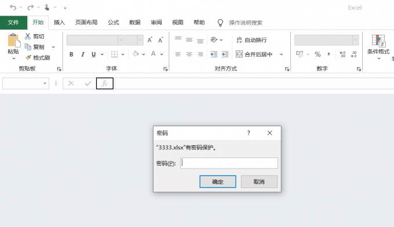
Task: Click the font name combo box
Action: [95, 40]
